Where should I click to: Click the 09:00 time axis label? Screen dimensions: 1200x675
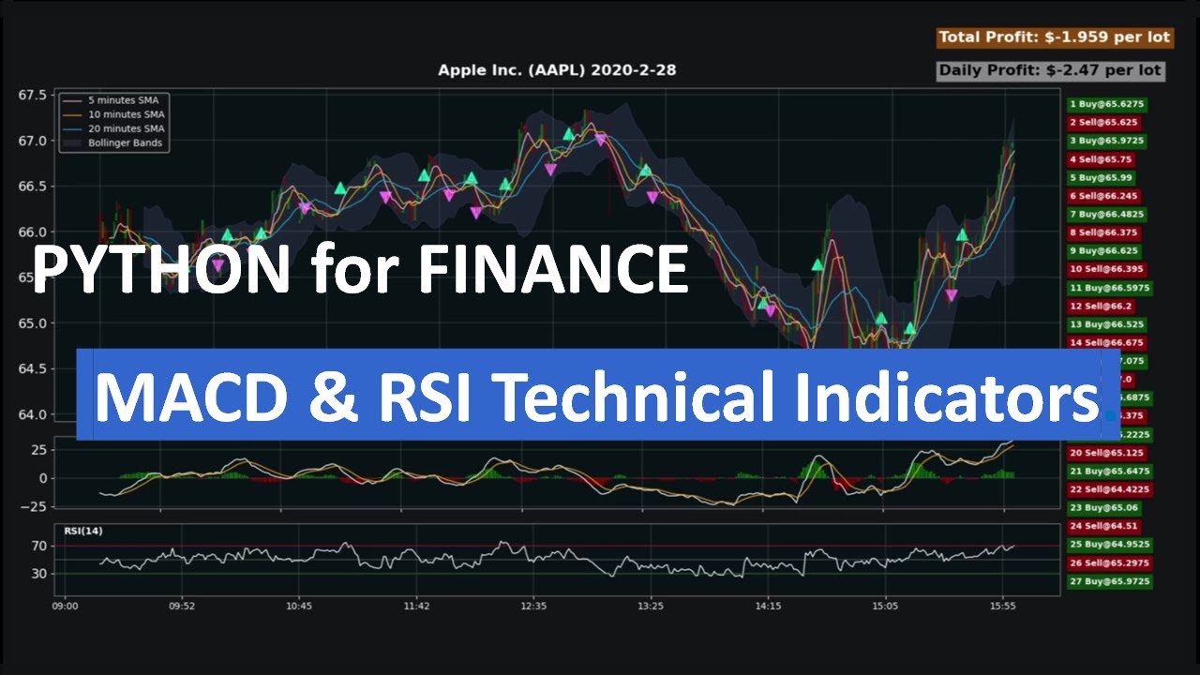coord(65,607)
